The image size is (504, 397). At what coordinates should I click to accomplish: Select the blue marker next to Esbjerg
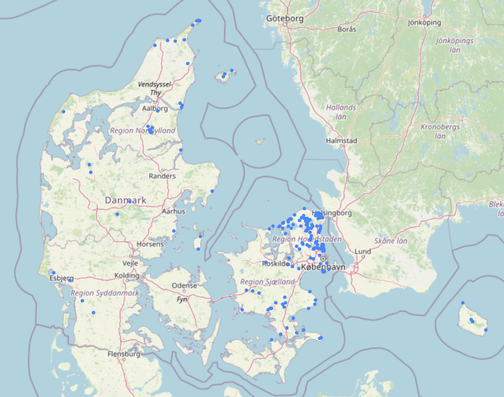click(70, 280)
